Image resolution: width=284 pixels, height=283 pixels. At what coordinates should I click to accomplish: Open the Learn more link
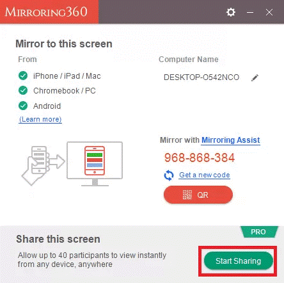point(40,119)
